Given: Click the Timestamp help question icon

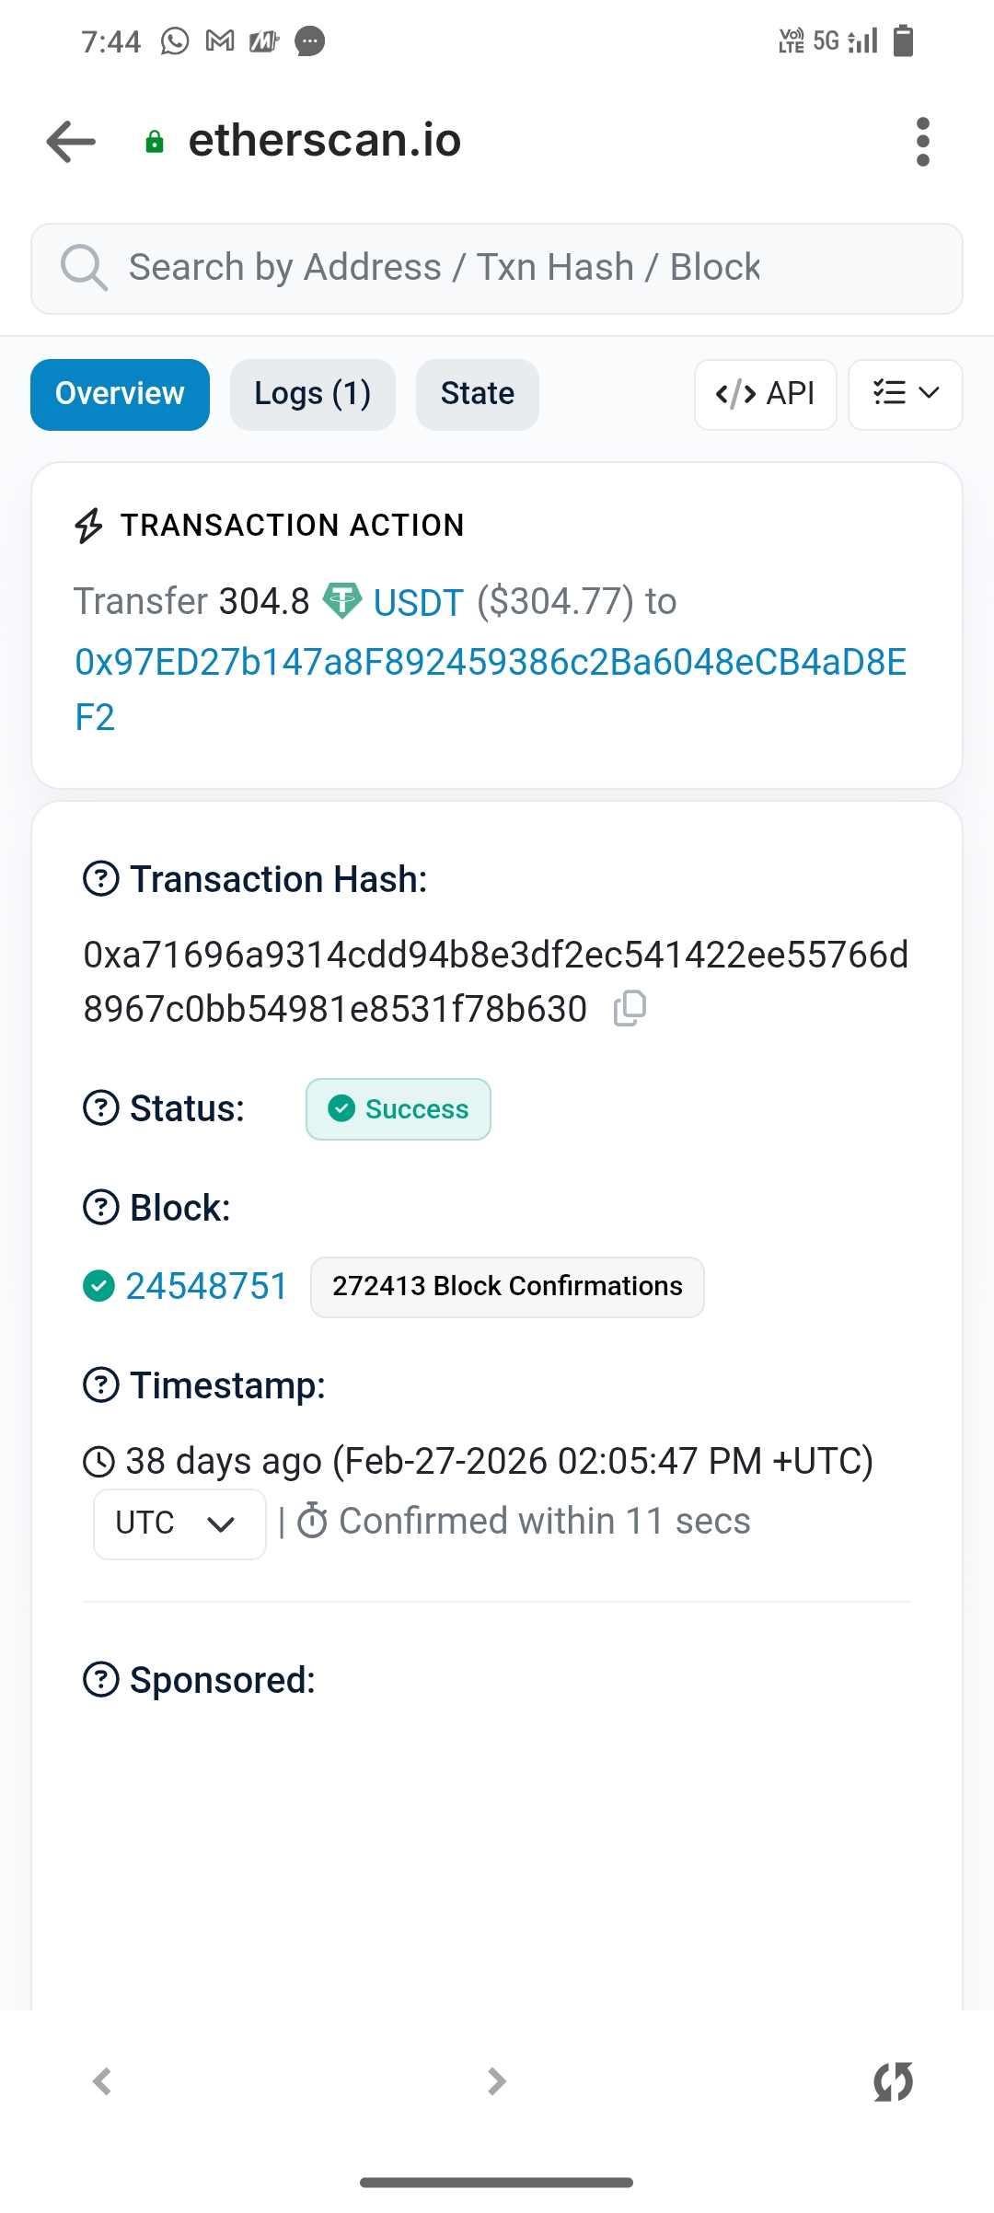Looking at the screenshot, I should tap(101, 1385).
